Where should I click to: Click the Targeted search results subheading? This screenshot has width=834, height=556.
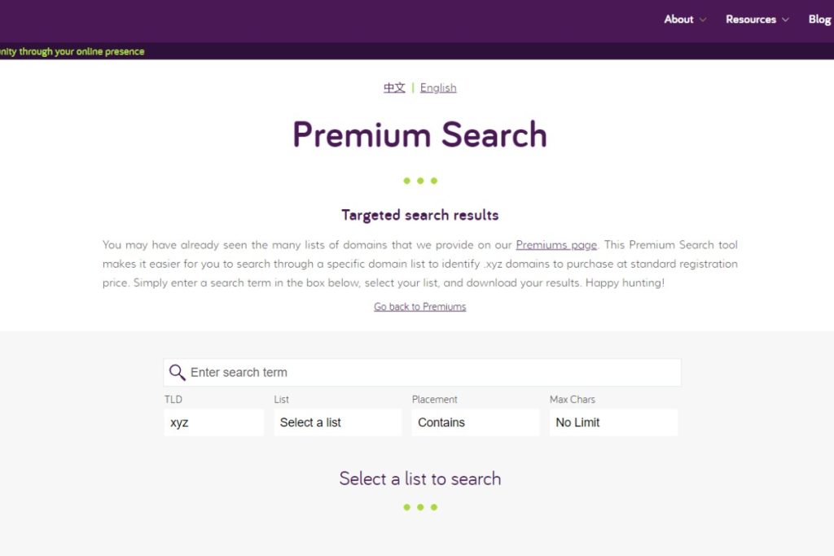419,216
